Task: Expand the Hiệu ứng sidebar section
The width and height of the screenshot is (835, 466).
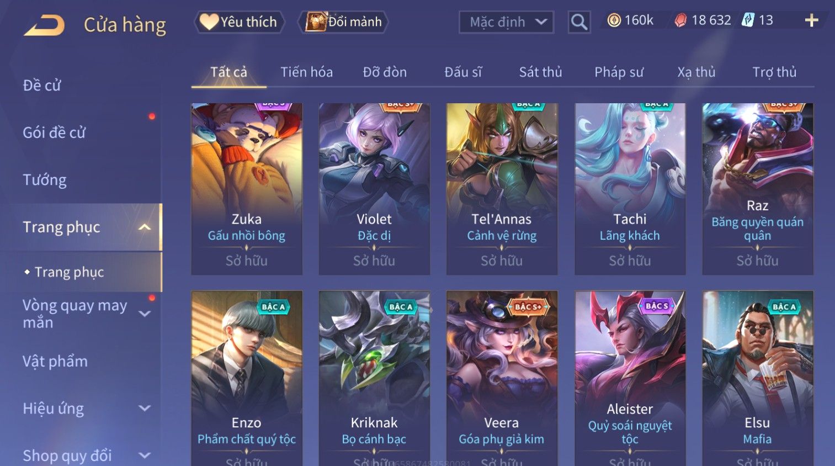Action: point(145,409)
